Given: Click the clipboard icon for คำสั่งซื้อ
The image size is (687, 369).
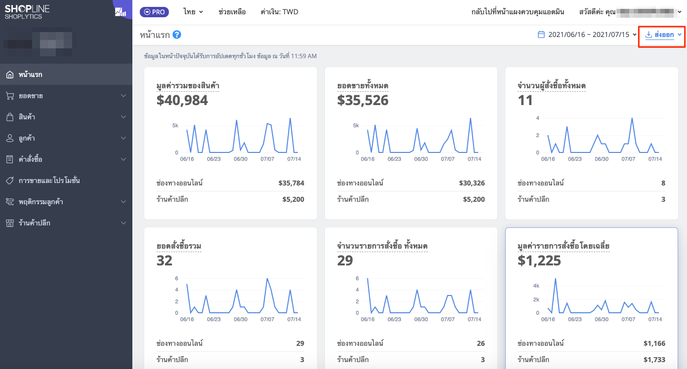Looking at the screenshot, I should coord(10,159).
